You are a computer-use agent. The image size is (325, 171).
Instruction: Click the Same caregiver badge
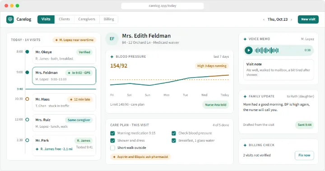point(79,120)
